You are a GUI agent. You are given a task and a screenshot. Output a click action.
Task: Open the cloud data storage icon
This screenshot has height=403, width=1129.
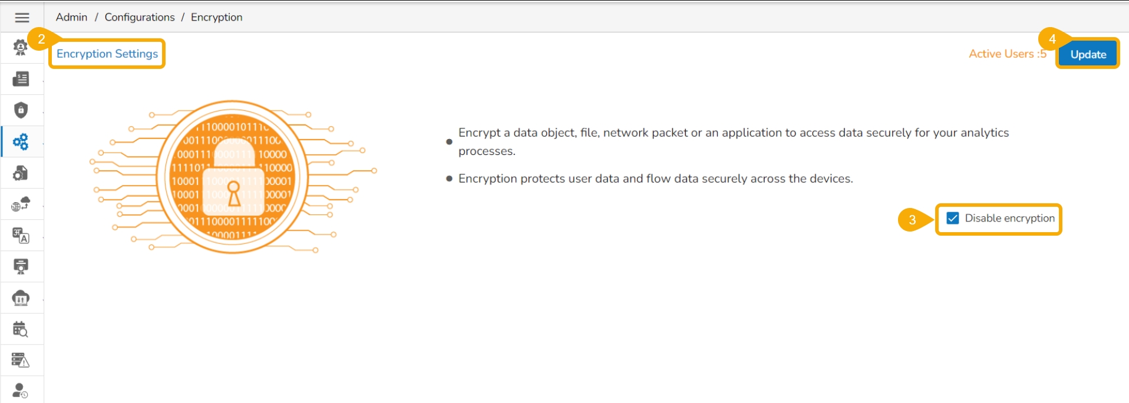(x=21, y=298)
